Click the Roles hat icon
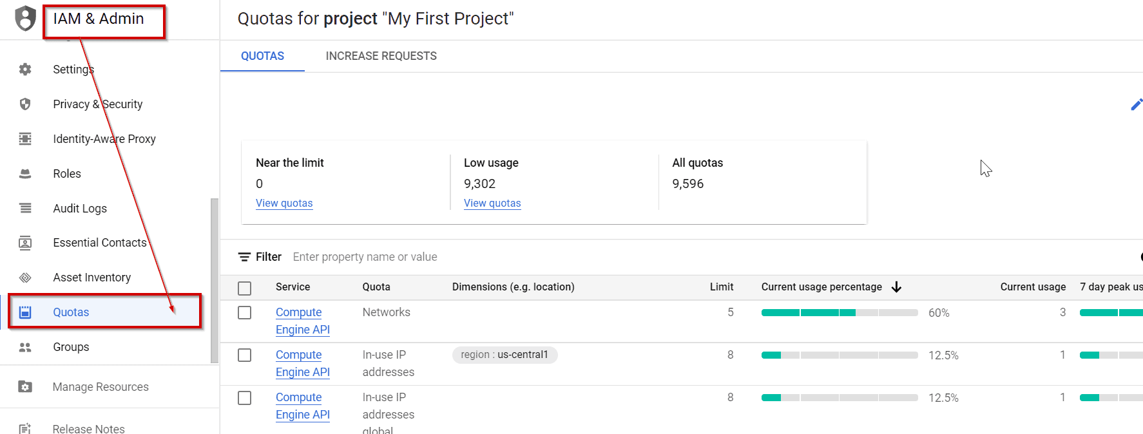This screenshot has width=1143, height=434. tap(25, 174)
